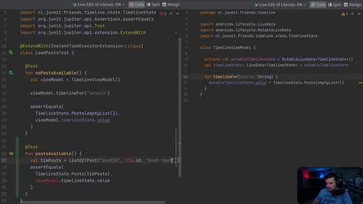This screenshot has width=363, height=204.
Task: Switch right editor to Code view
Action: (x=318, y=5)
